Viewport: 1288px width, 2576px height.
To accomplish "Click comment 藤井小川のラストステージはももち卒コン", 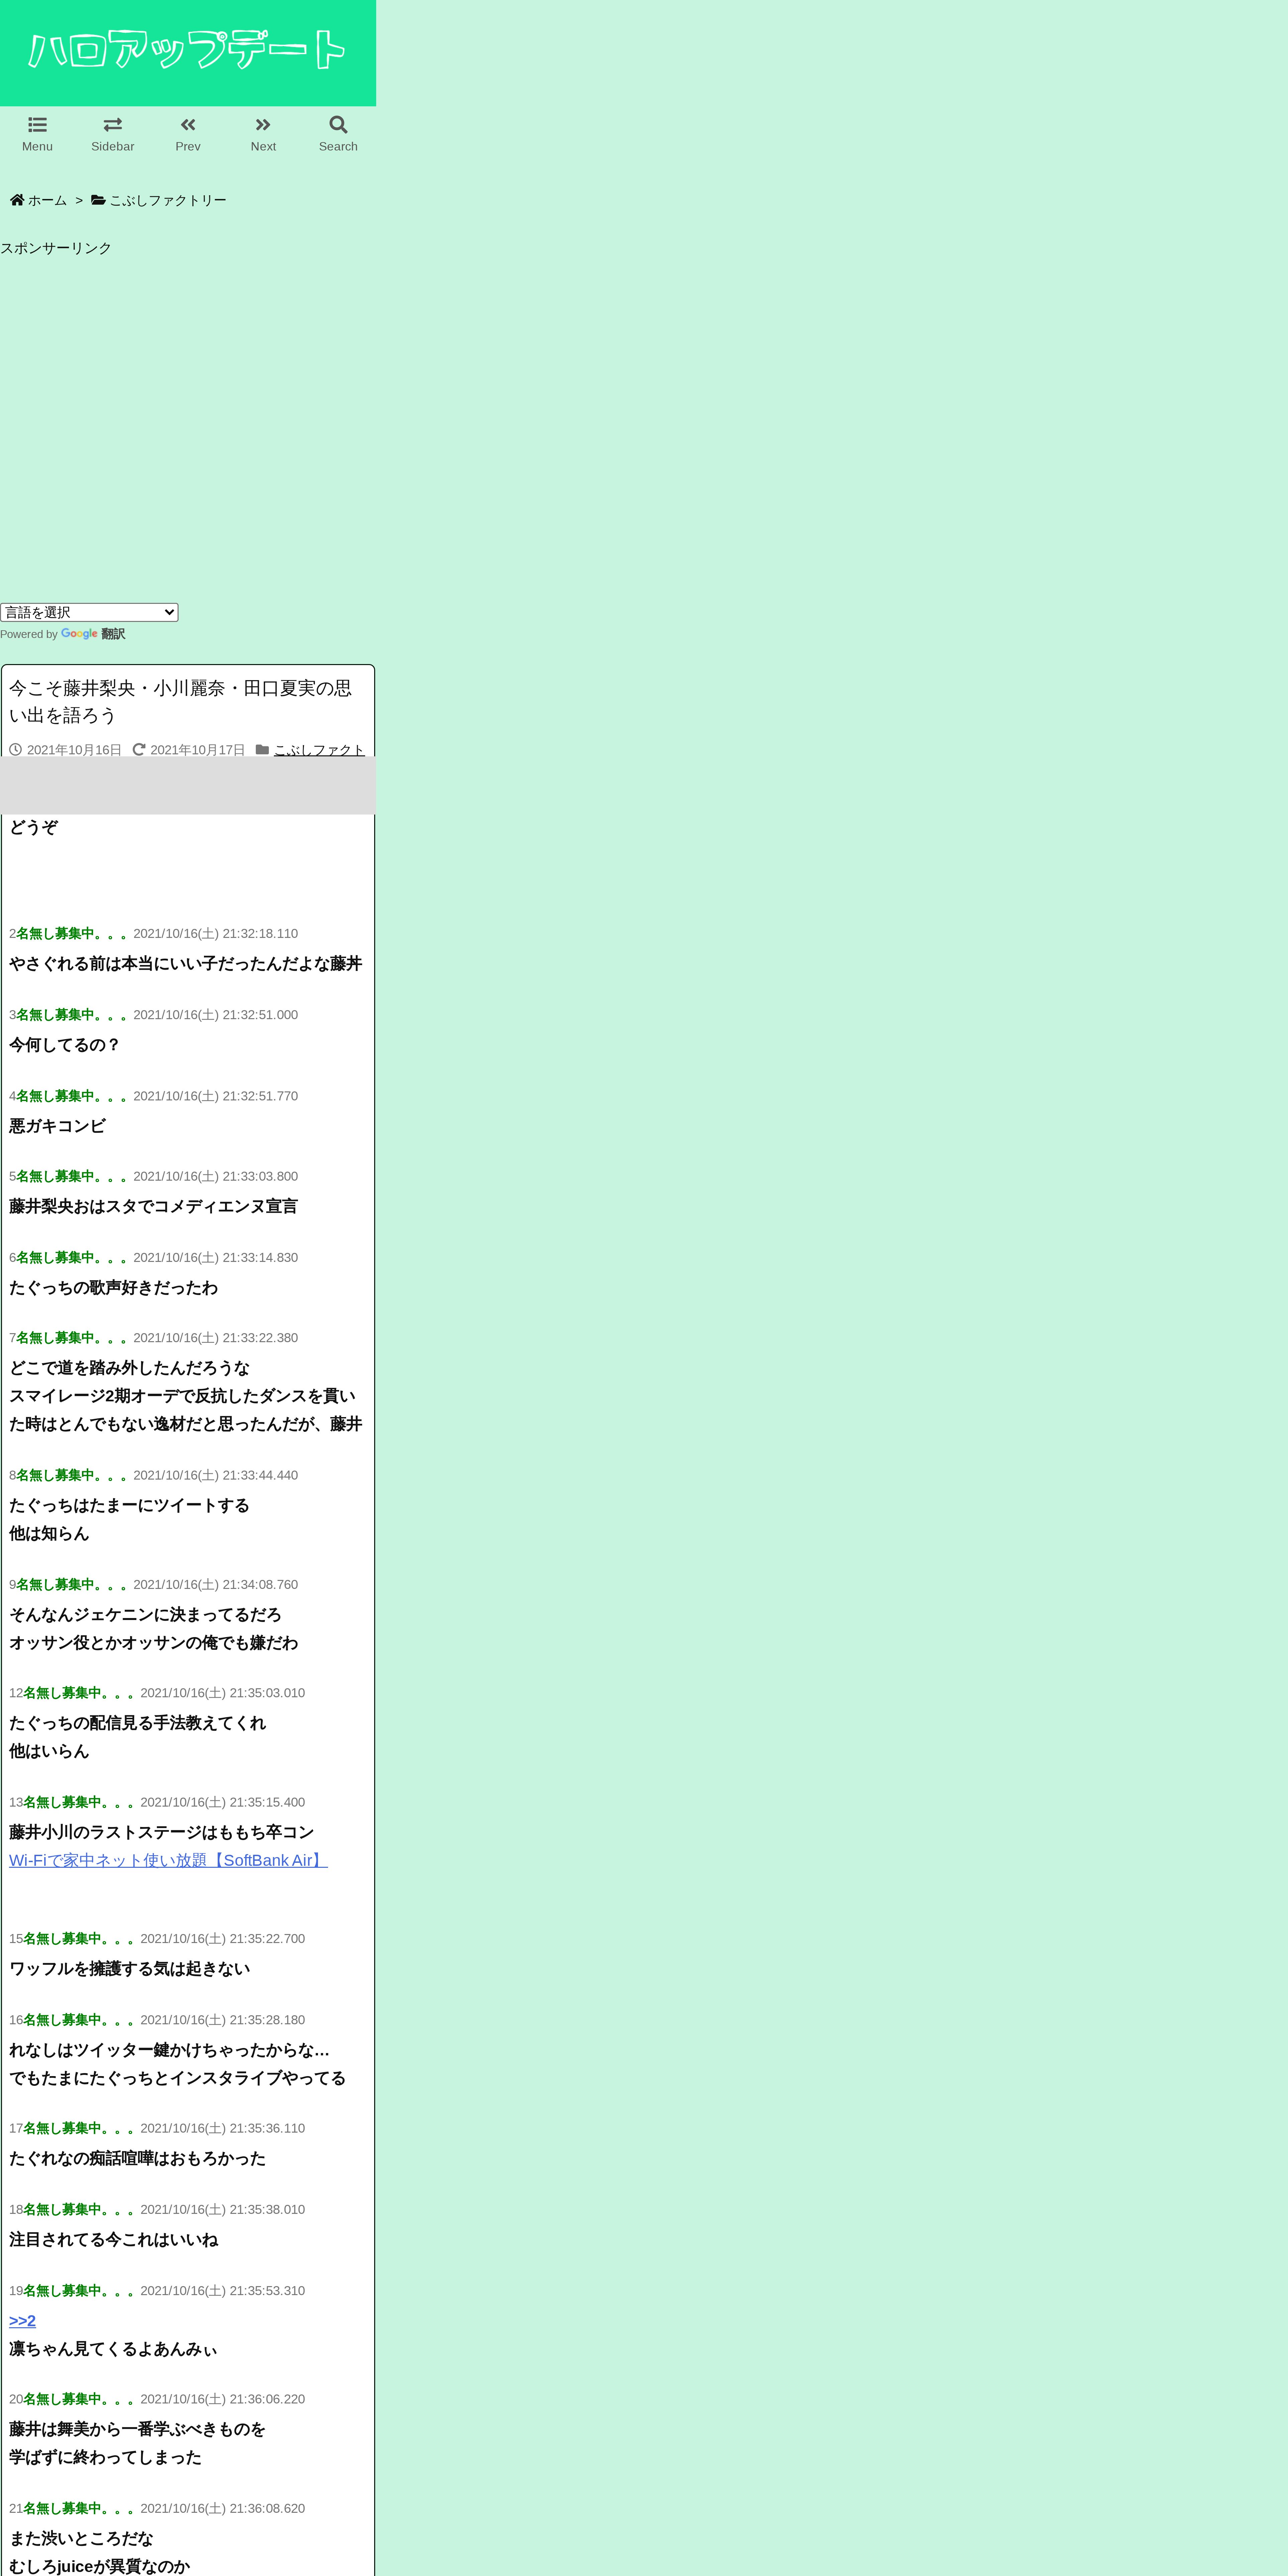I will coord(161,1832).
